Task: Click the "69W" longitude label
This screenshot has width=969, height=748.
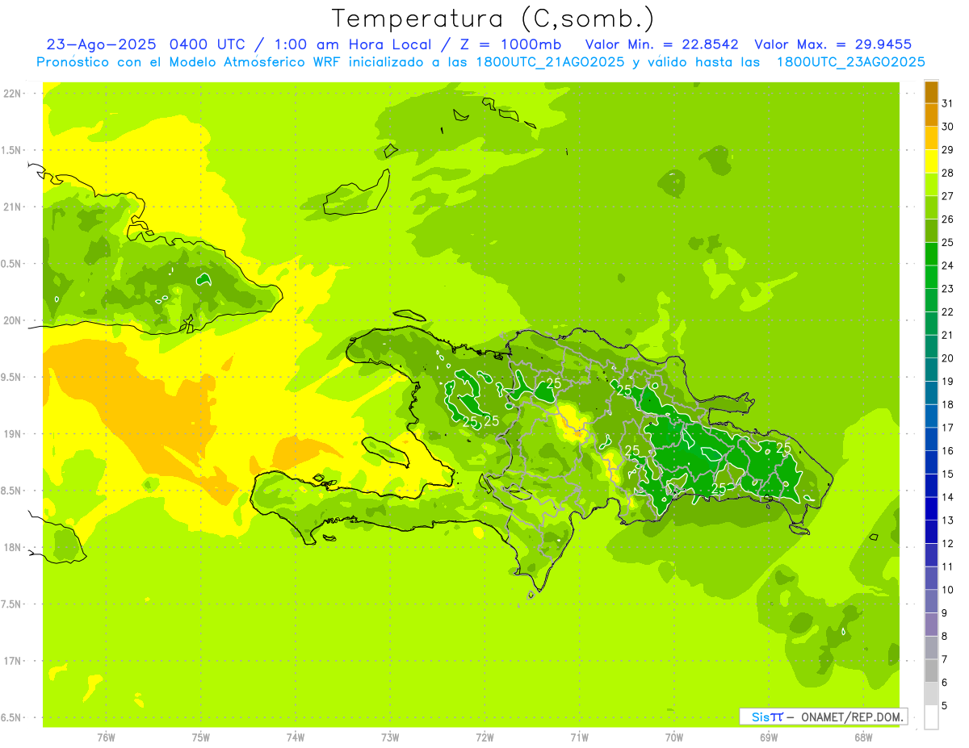Action: [769, 737]
